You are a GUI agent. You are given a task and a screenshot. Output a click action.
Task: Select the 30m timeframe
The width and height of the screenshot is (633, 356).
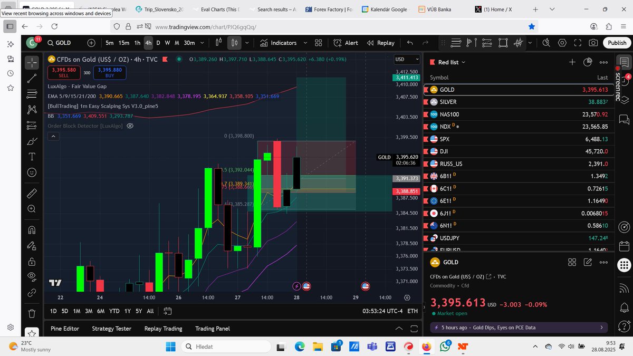click(x=189, y=43)
